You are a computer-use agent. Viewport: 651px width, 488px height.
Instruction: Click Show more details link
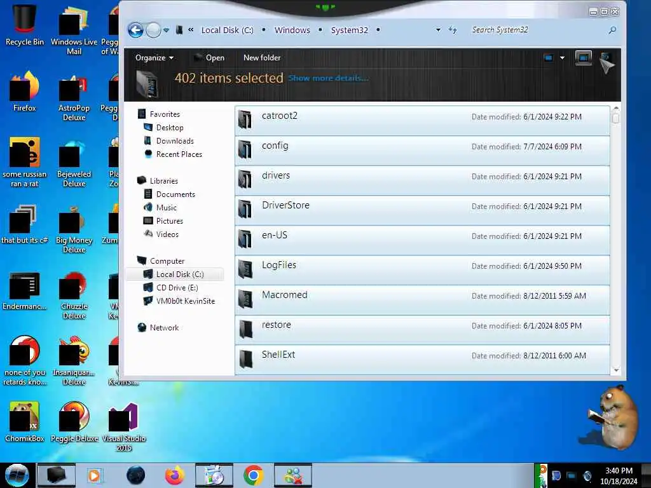pos(328,78)
